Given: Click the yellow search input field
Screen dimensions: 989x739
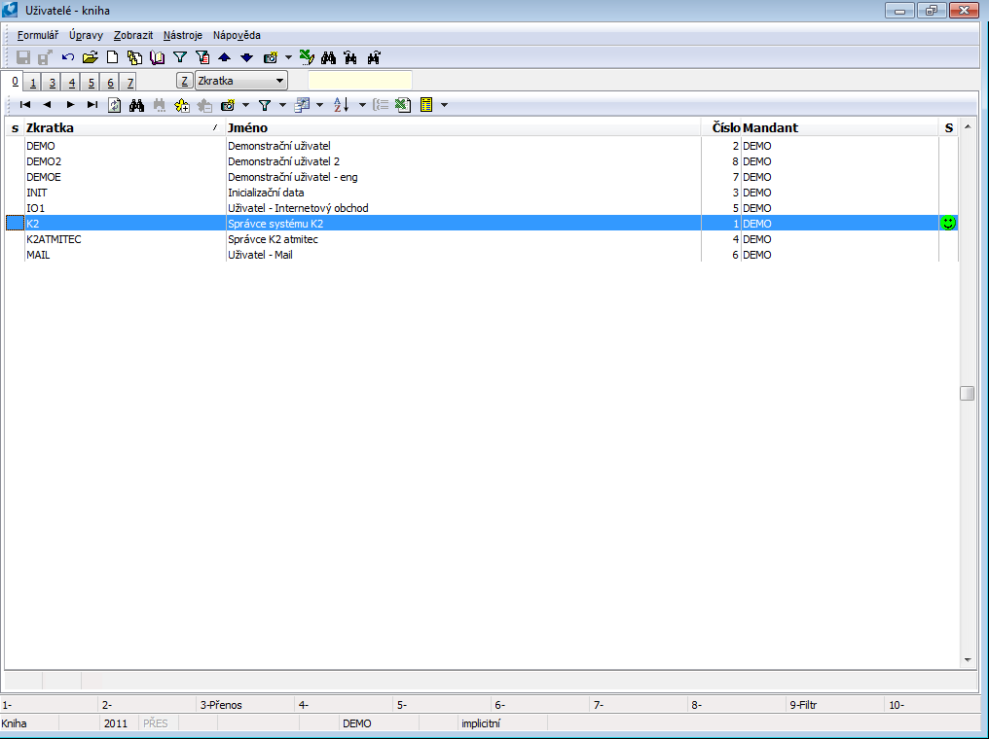Looking at the screenshot, I should point(360,81).
